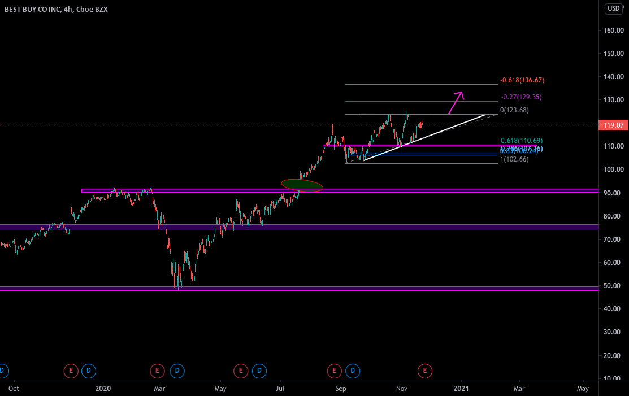629x396 pixels.
Task: Click the current price label showing 119.07
Action: [613, 125]
